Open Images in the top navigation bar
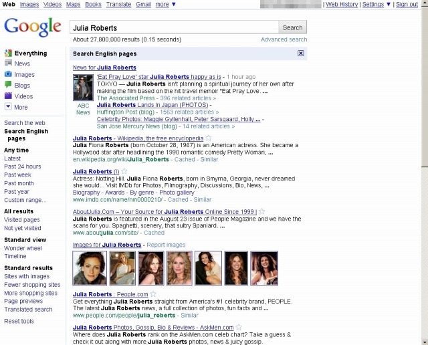428x345 pixels. (x=29, y=5)
